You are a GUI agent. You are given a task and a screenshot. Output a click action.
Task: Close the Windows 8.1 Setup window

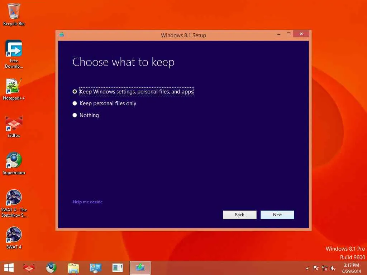[301, 34]
